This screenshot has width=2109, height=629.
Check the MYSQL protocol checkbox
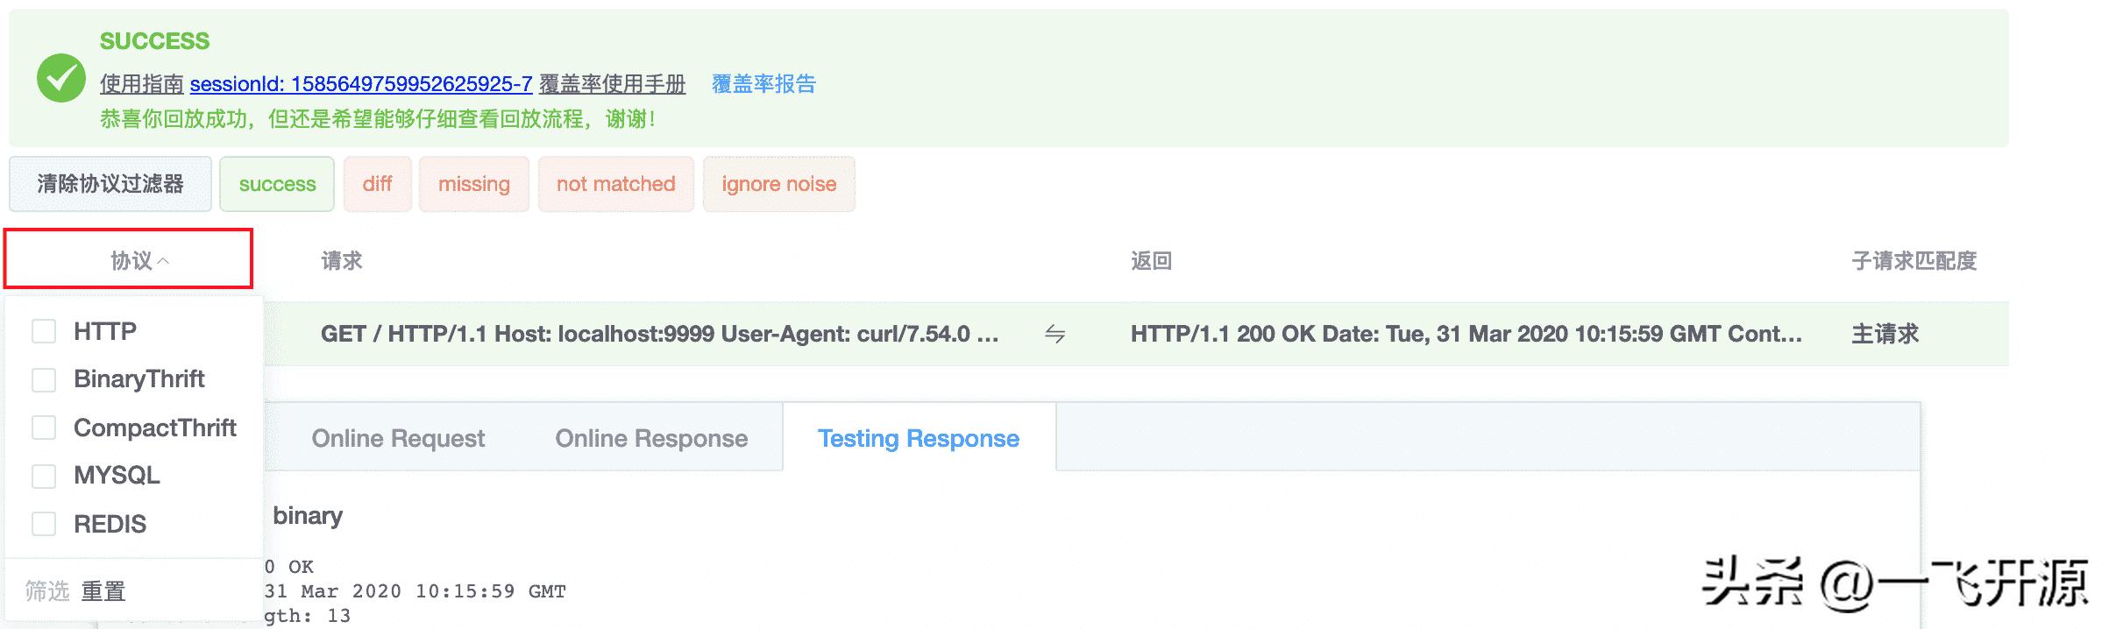point(44,476)
